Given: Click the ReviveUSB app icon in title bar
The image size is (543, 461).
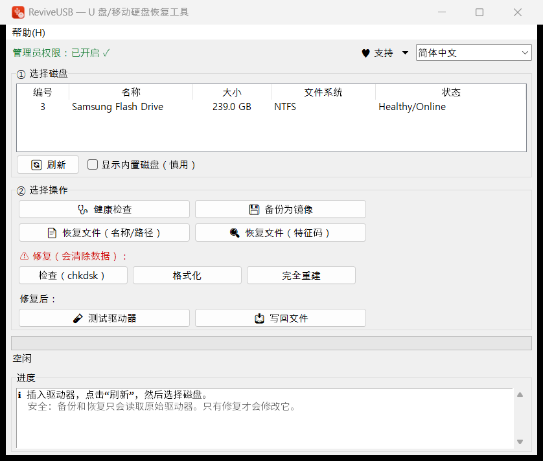Looking at the screenshot, I should pyautogui.click(x=18, y=12).
